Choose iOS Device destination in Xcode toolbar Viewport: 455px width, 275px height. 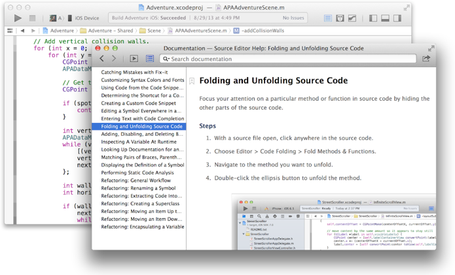[x=84, y=18]
